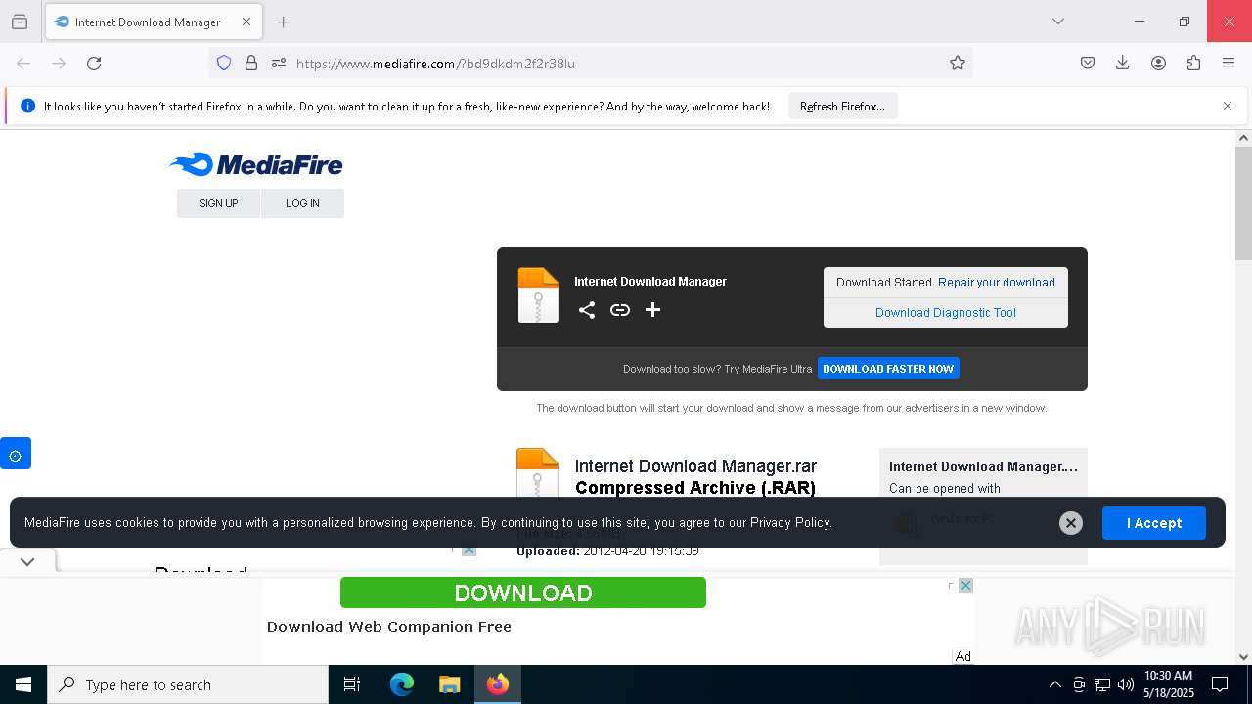Bookmark this page with the star

click(x=958, y=63)
